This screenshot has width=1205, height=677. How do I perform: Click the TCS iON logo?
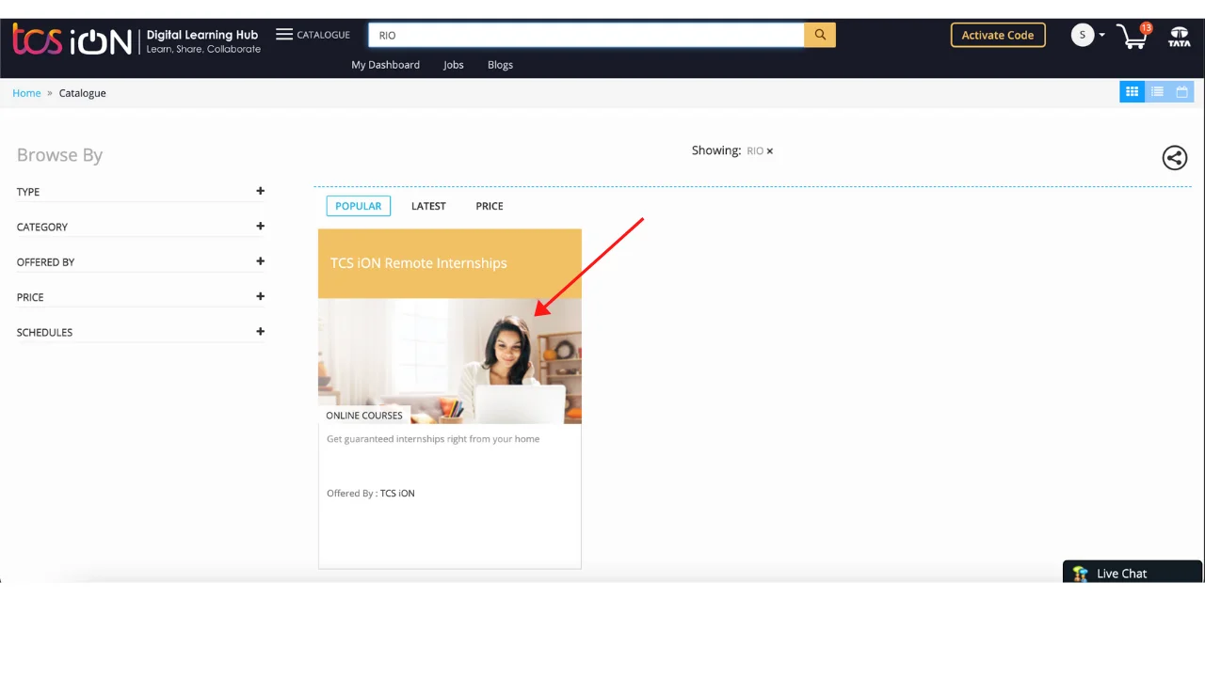[72, 39]
